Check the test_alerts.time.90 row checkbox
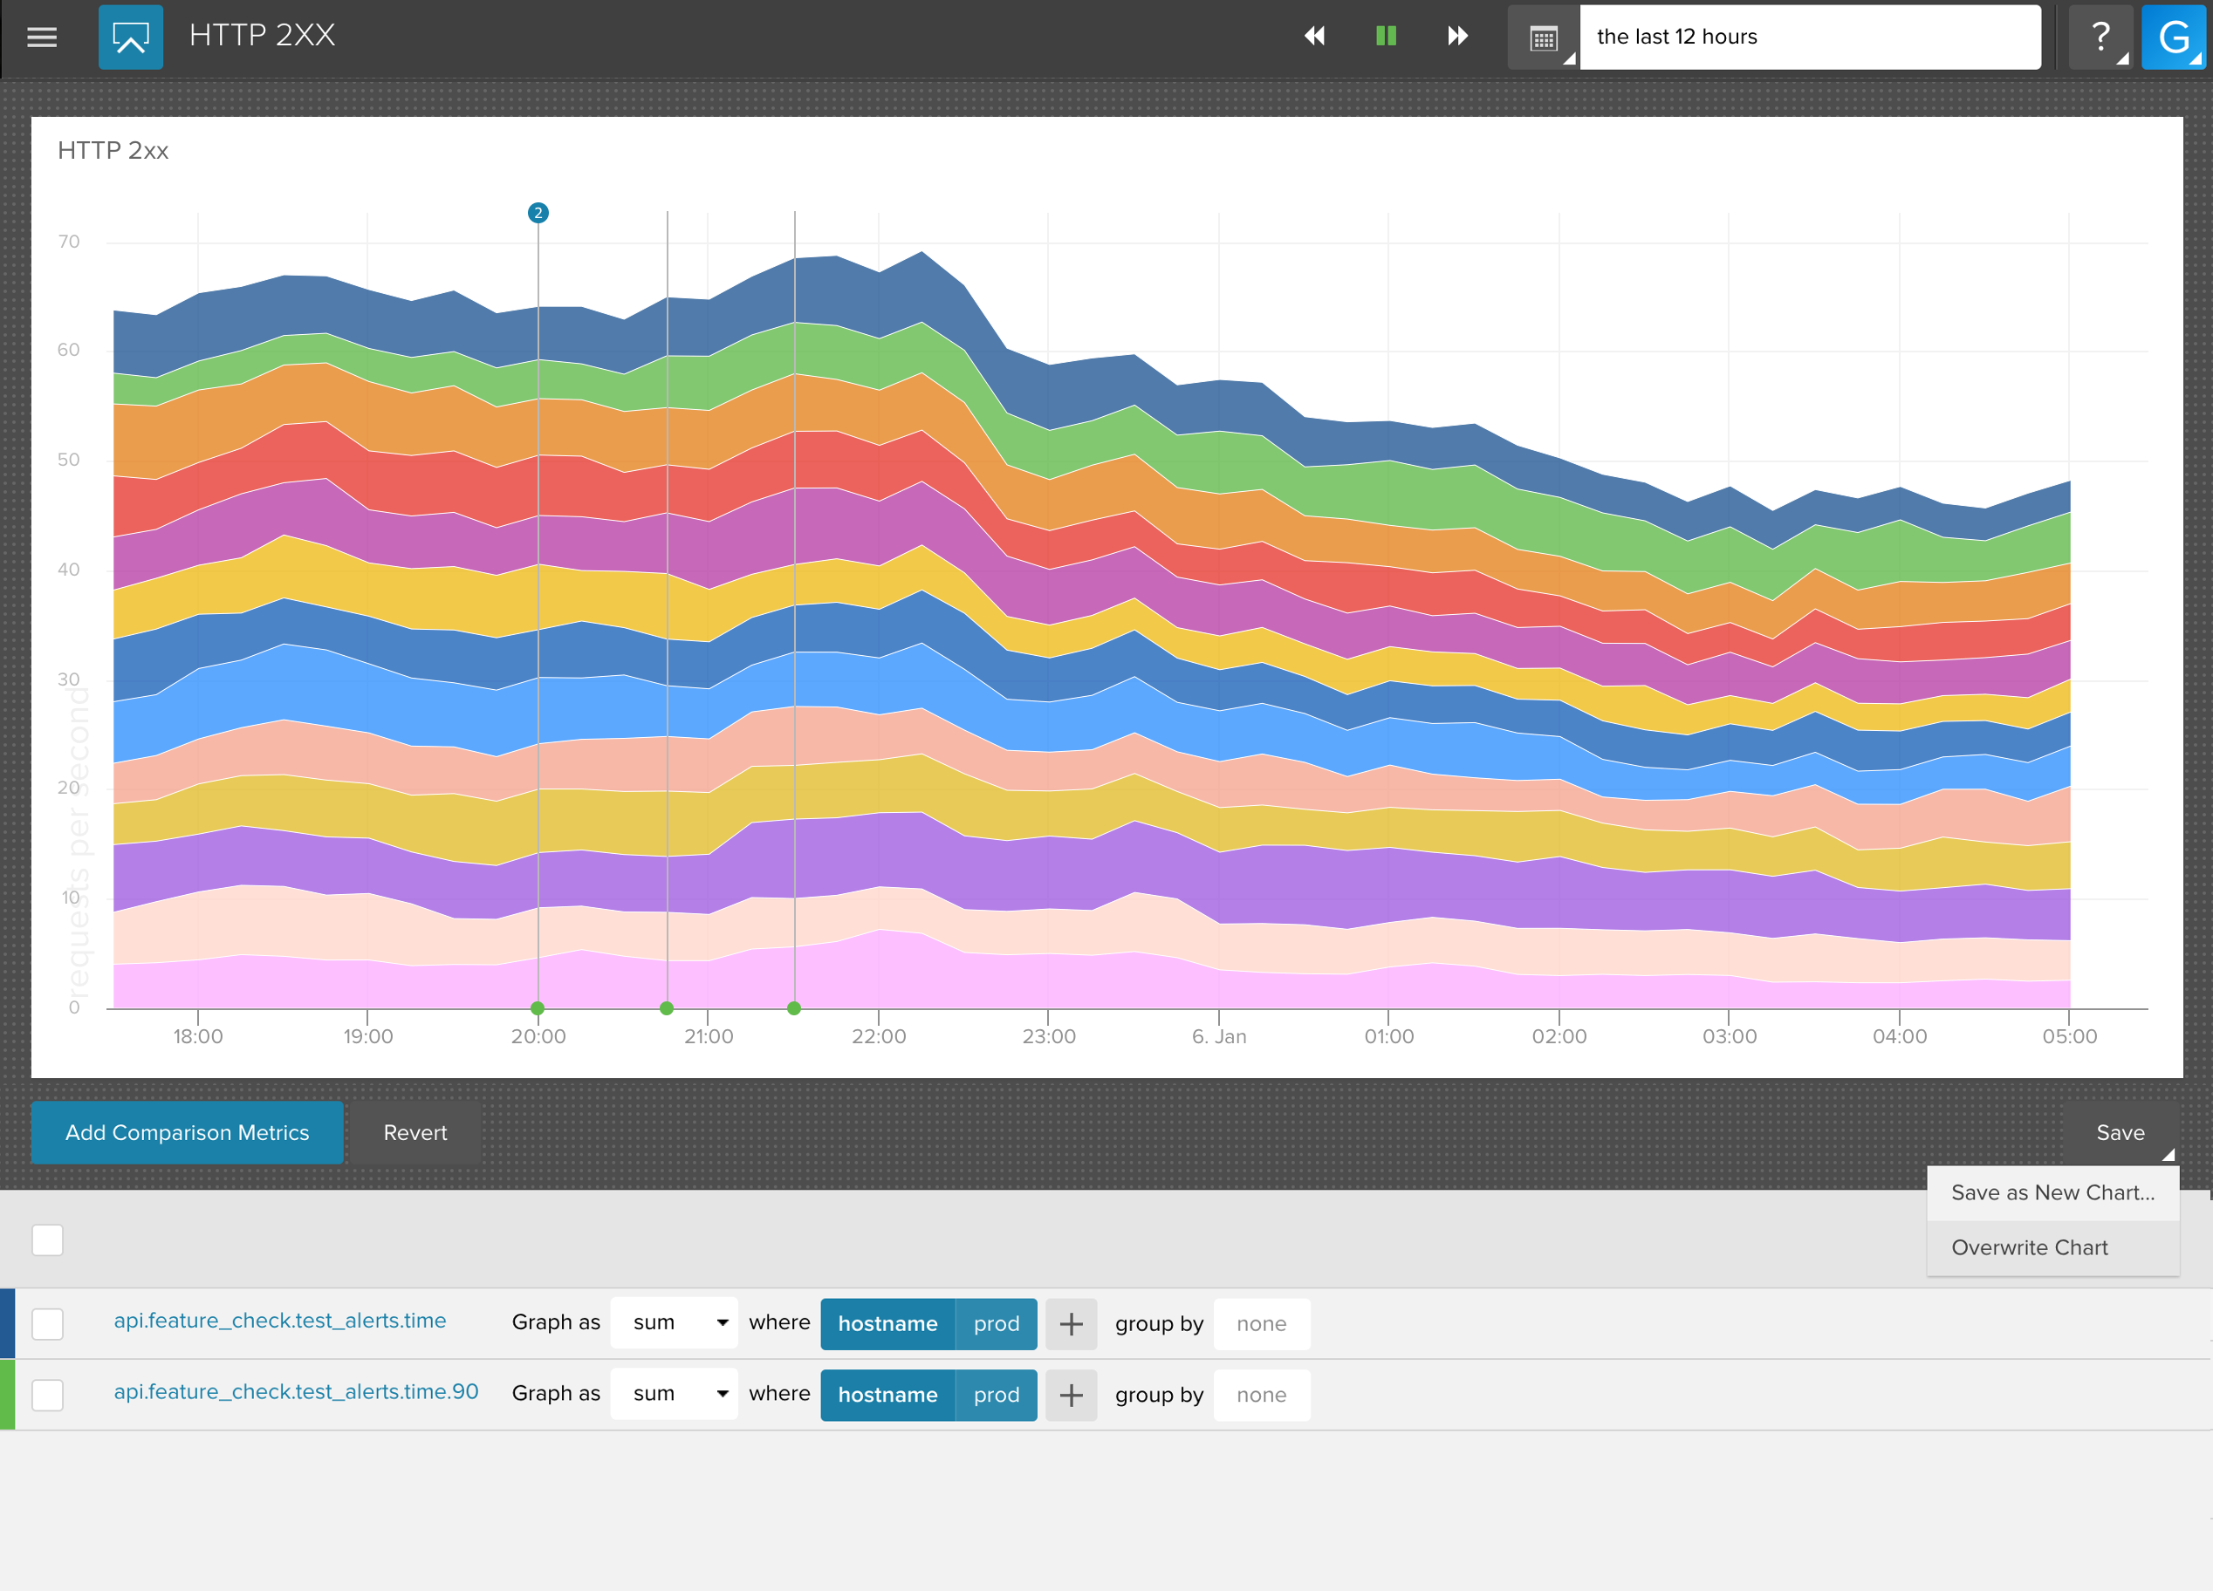This screenshot has width=2213, height=1591. point(47,1395)
